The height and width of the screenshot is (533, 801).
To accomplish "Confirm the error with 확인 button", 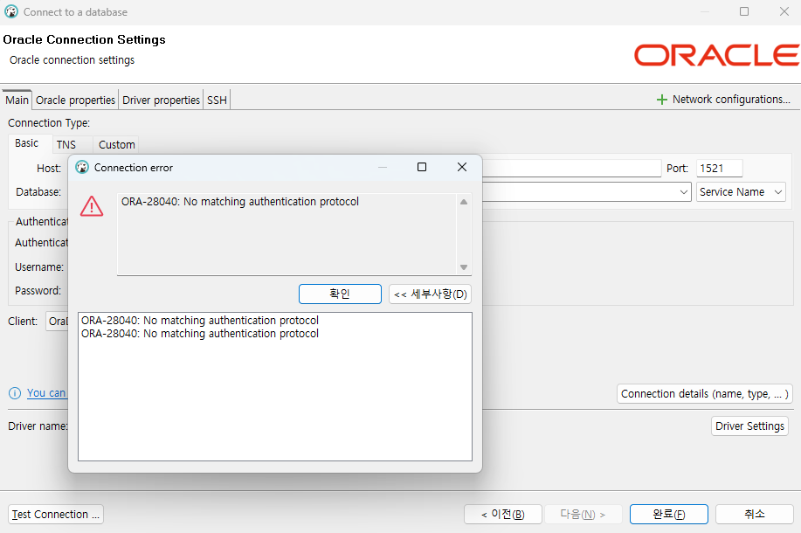I will pos(340,294).
